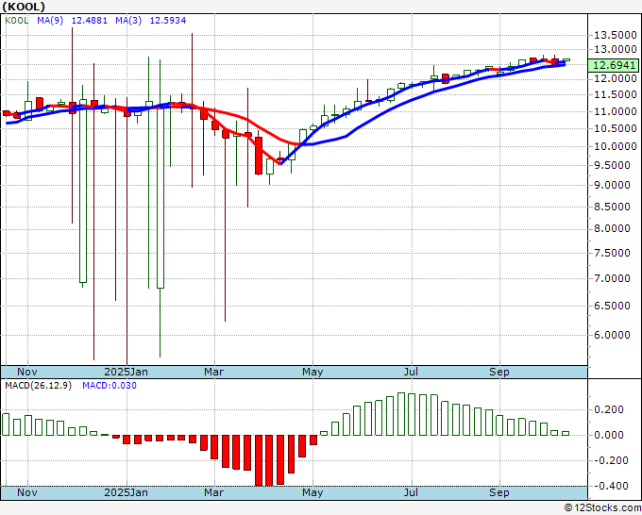
Task: Click the Nov label on MACD axis
Action: point(27,492)
